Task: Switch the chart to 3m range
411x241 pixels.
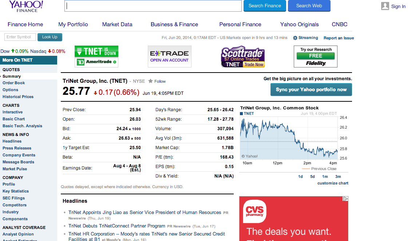Action: (338, 177)
